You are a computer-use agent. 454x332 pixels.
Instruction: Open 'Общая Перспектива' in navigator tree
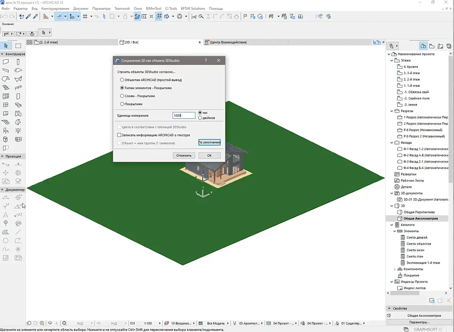[x=419, y=212]
